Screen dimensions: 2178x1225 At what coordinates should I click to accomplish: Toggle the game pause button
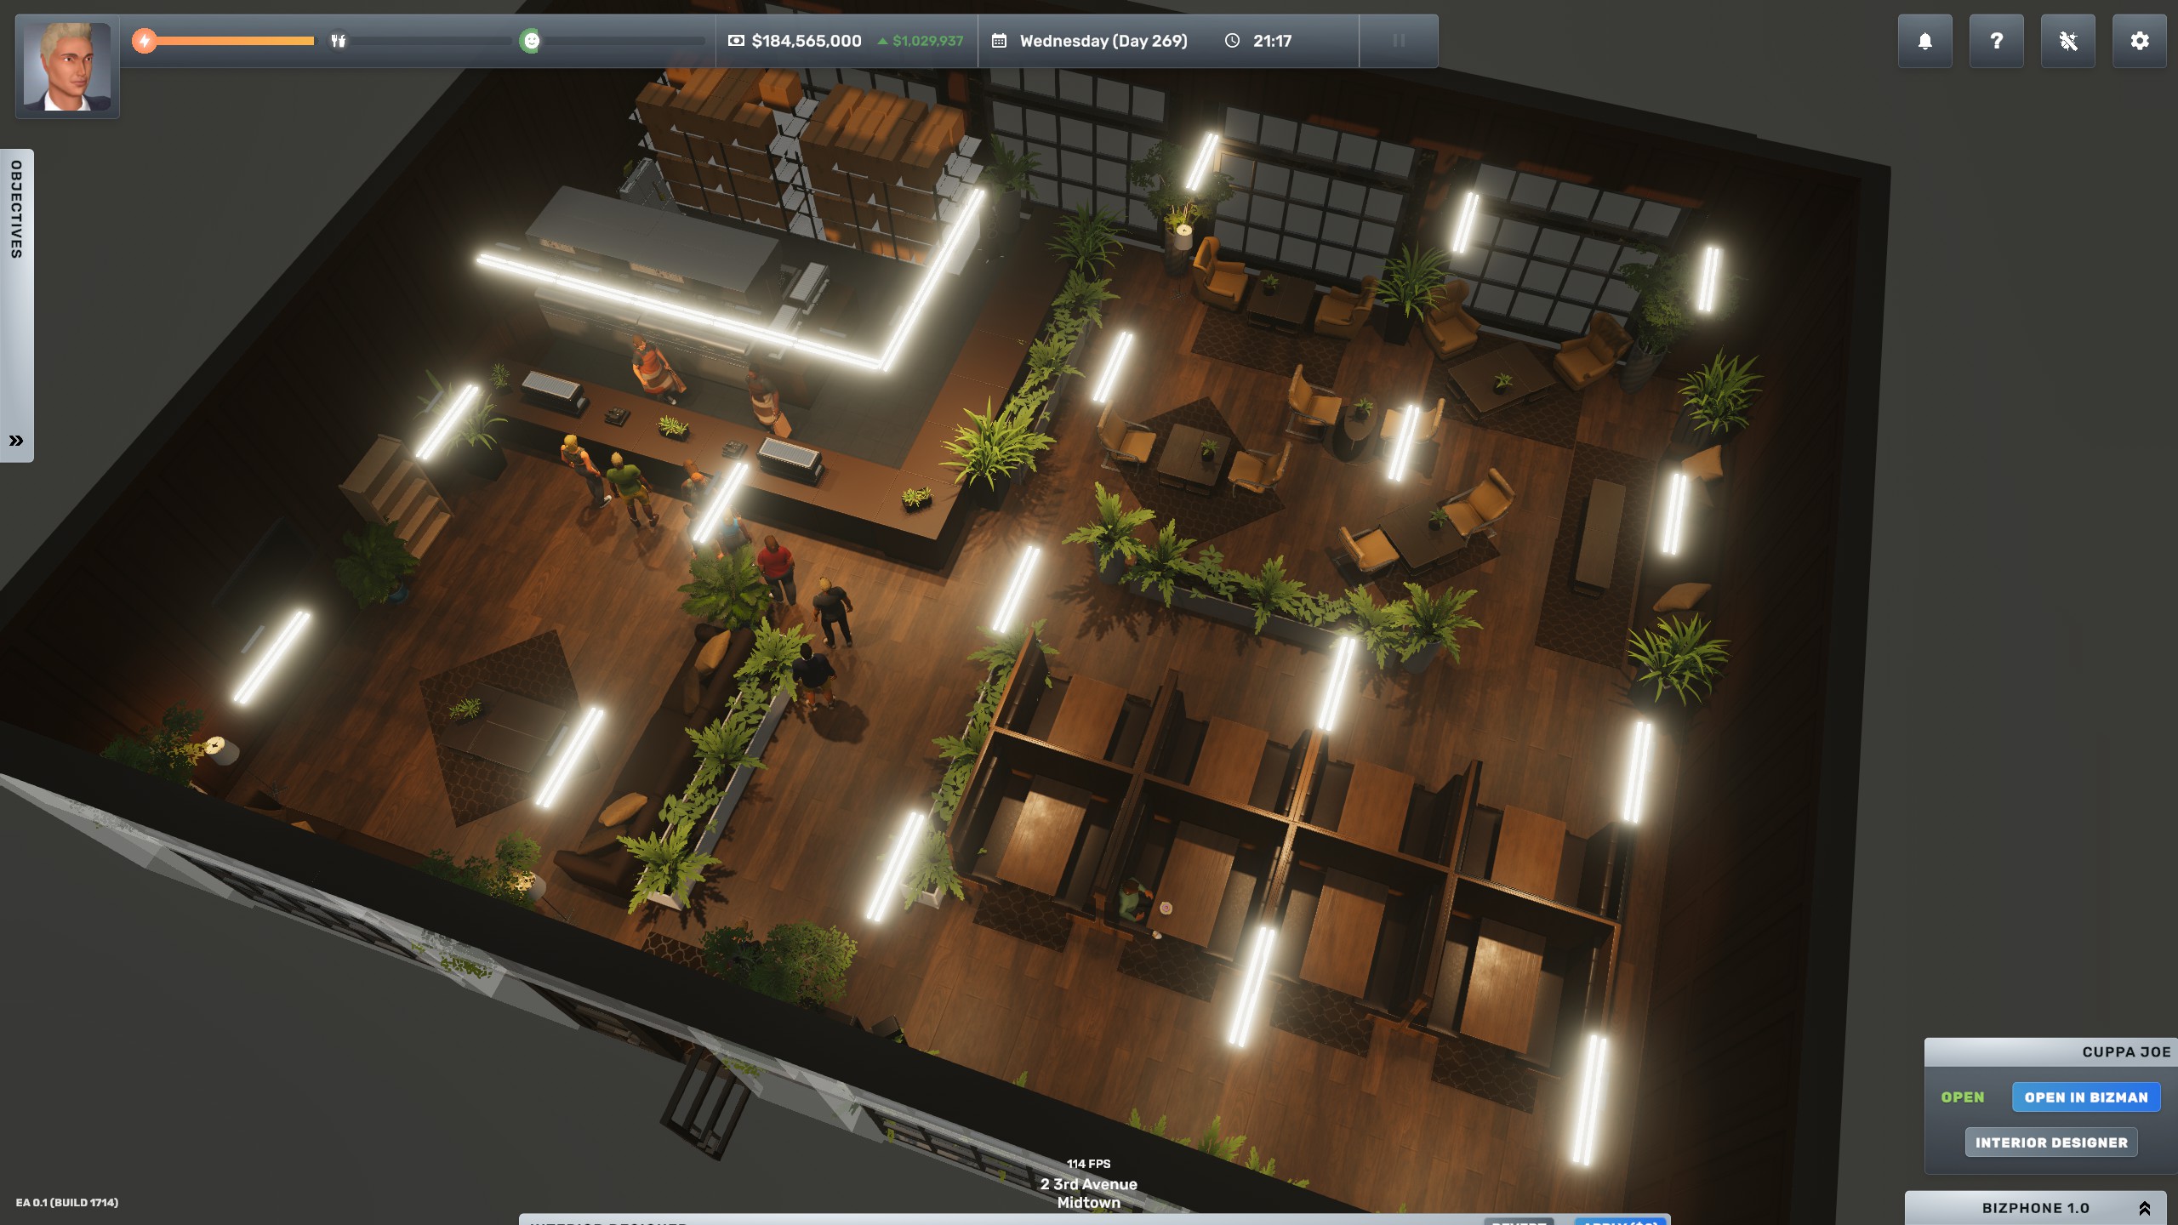tap(1398, 41)
